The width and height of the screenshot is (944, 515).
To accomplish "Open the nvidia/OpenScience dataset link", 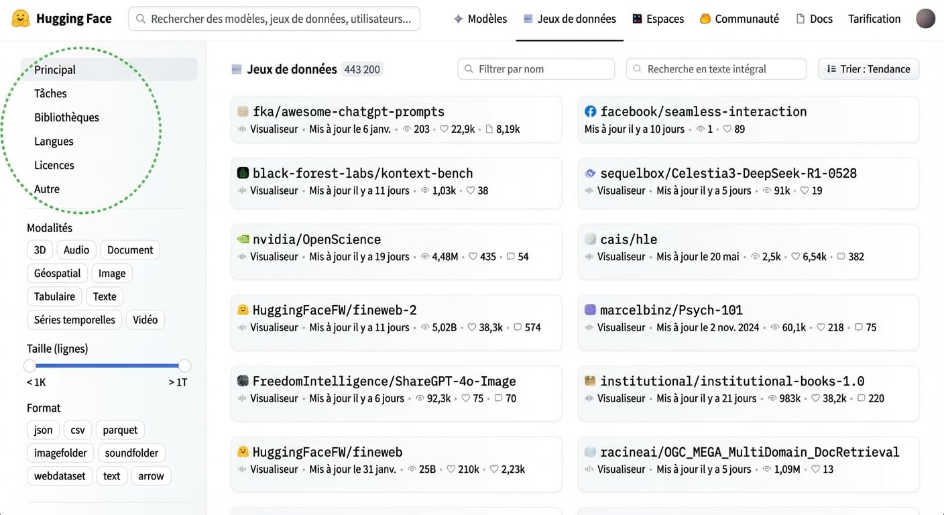I will coord(316,239).
